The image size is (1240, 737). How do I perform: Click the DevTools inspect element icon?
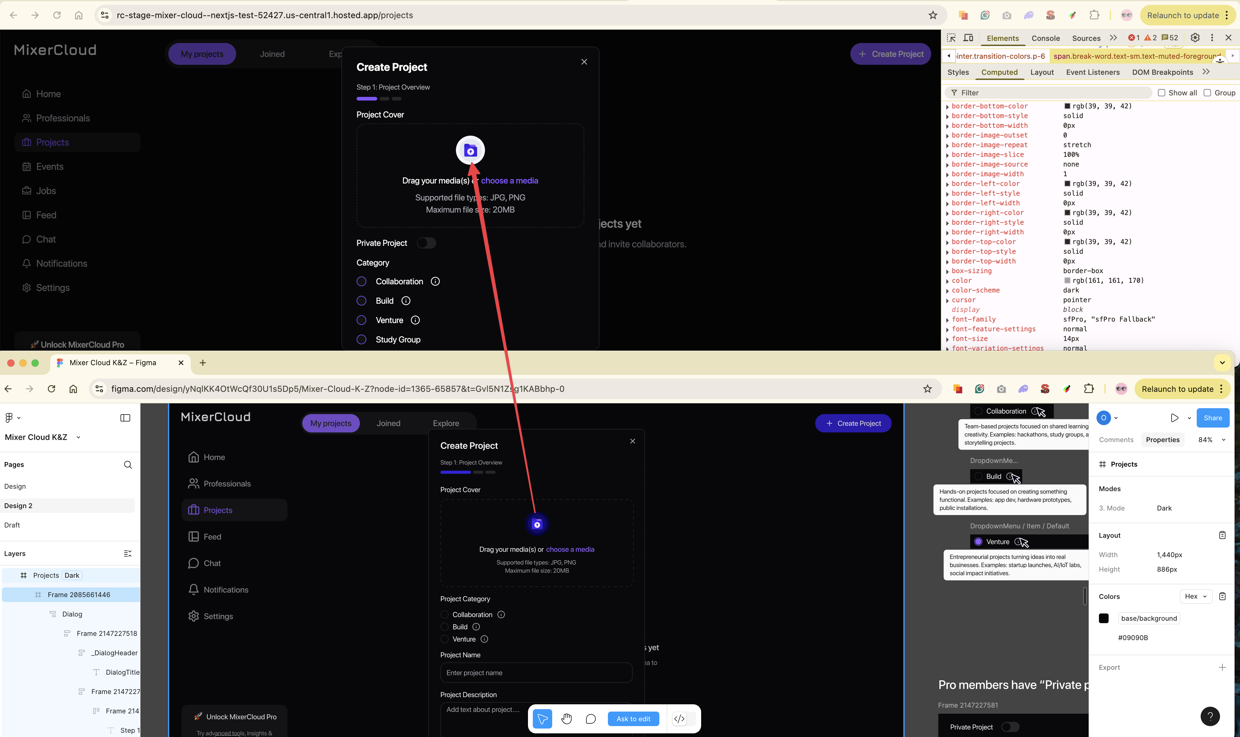[951, 38]
